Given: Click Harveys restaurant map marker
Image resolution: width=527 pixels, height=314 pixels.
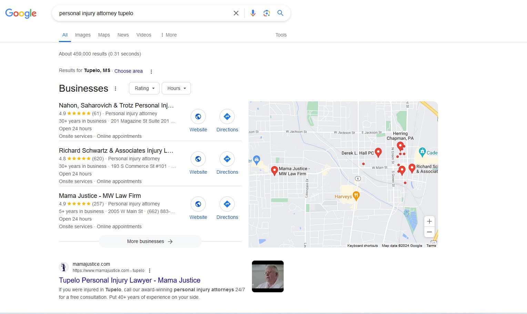Looking at the screenshot, I should [x=356, y=196].
